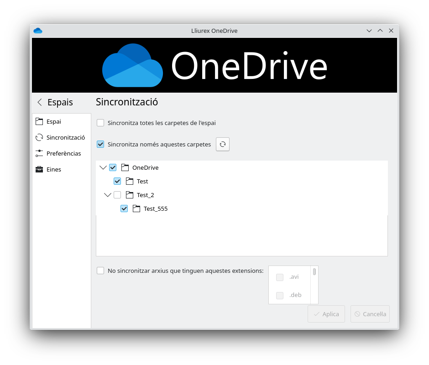This screenshot has width=429, height=365.
Task: Click the refresh folders icon button
Action: point(223,144)
